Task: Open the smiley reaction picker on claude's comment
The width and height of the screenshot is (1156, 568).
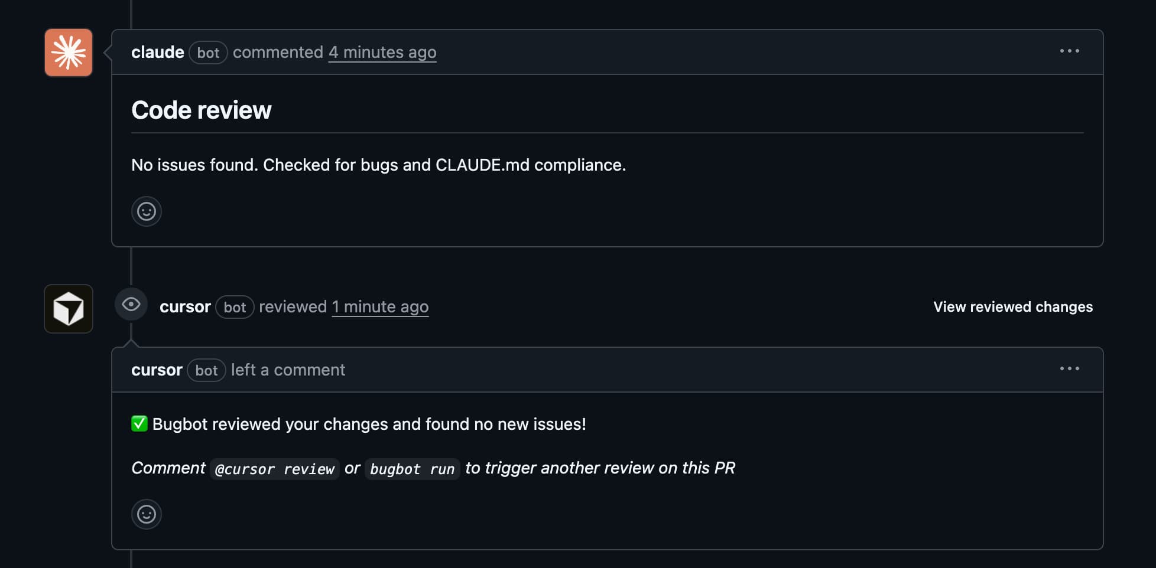Action: click(146, 211)
